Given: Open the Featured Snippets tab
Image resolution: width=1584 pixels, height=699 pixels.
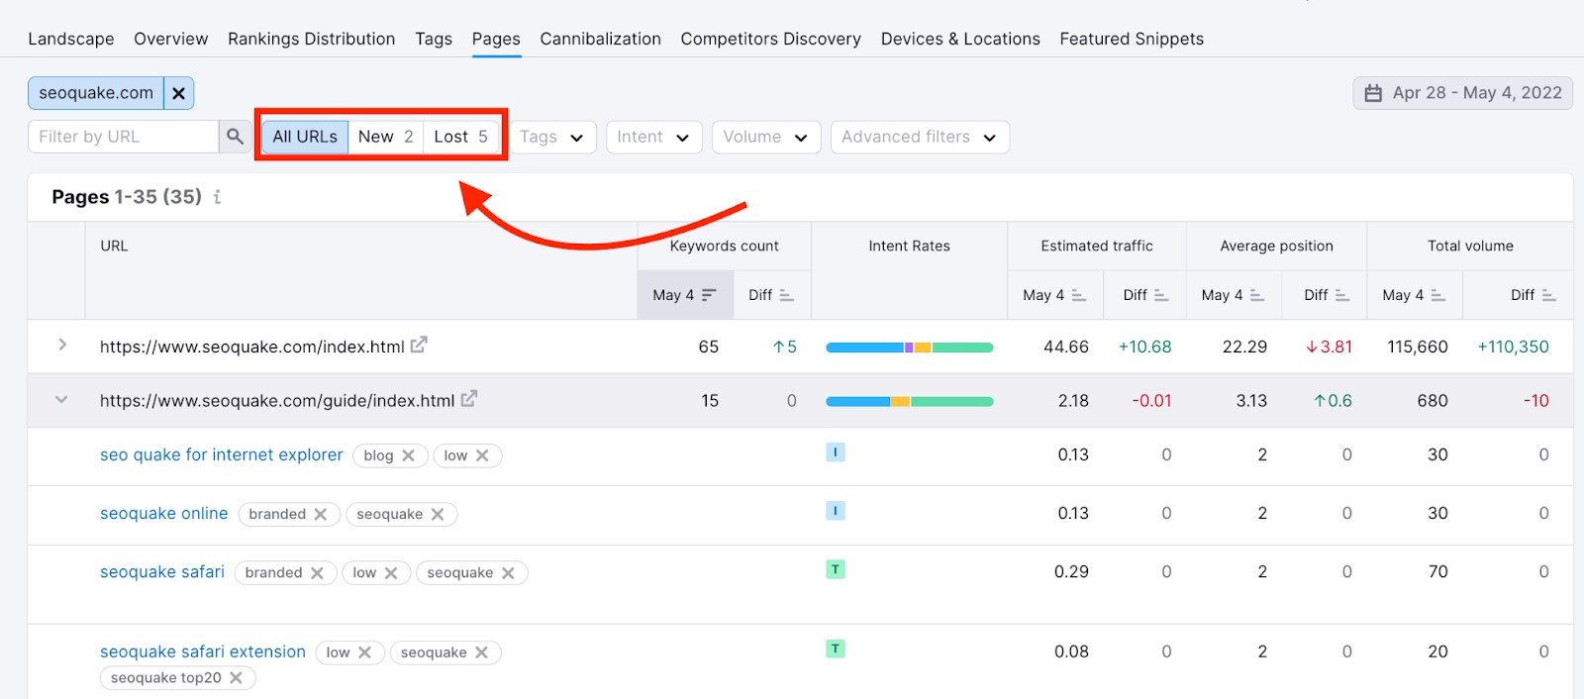Looking at the screenshot, I should [x=1132, y=39].
